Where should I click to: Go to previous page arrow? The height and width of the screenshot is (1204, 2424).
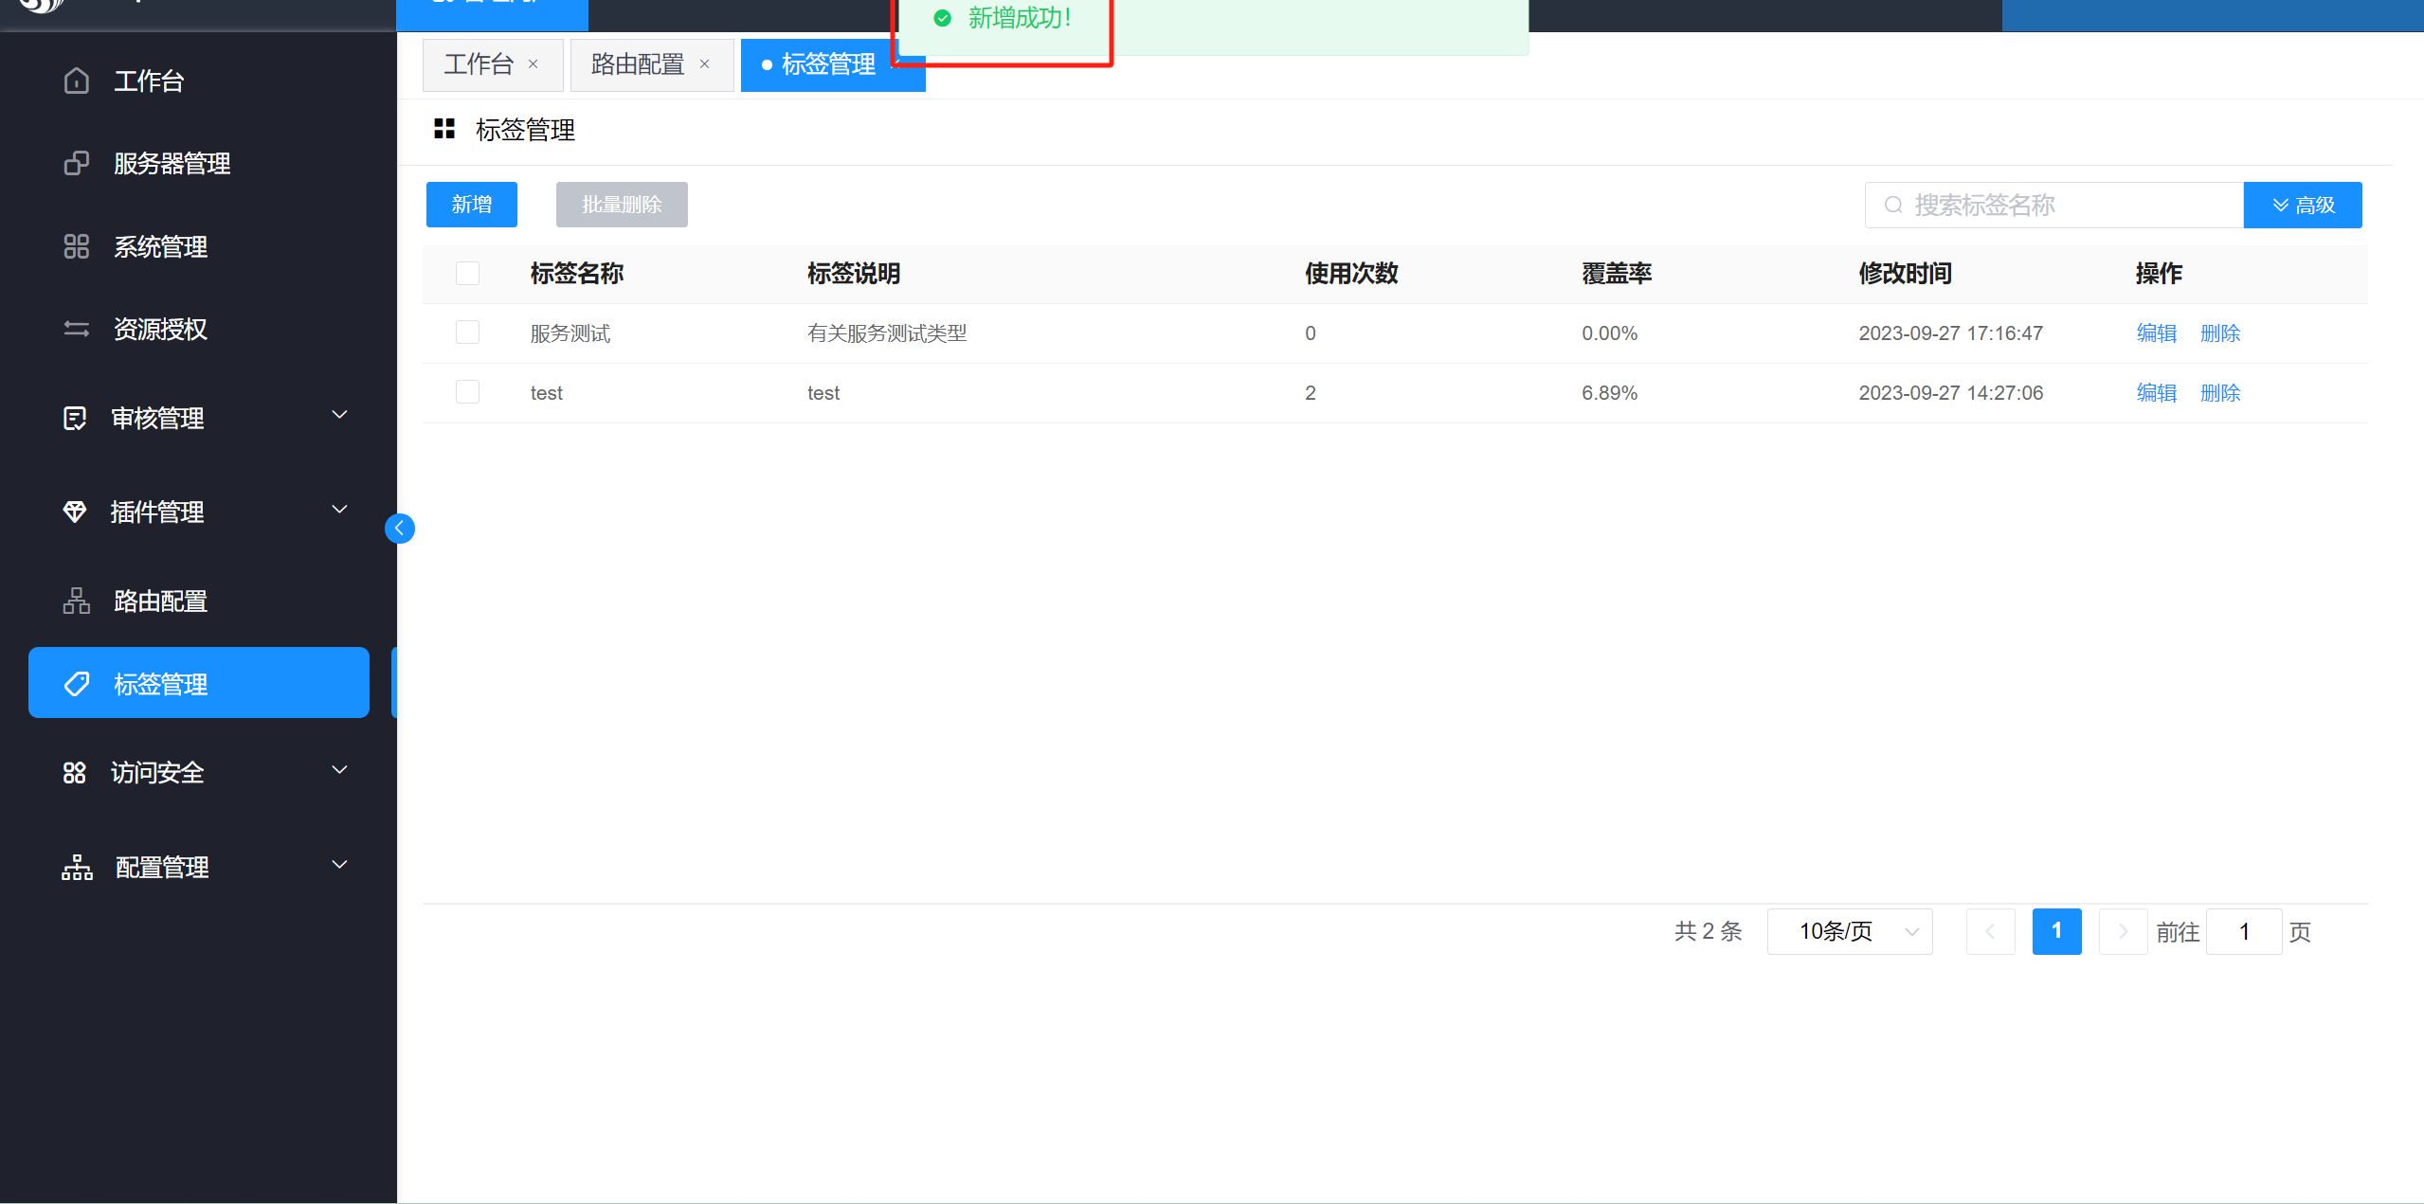click(1991, 931)
